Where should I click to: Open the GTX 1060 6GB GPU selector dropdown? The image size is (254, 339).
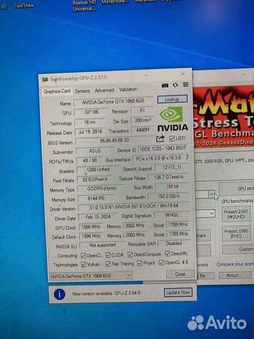[91, 276]
